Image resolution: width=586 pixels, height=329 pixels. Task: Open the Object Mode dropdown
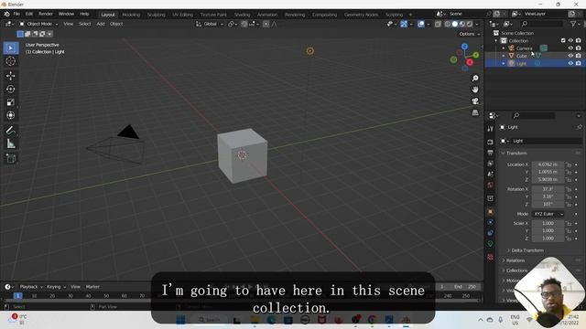pyautogui.click(x=38, y=24)
